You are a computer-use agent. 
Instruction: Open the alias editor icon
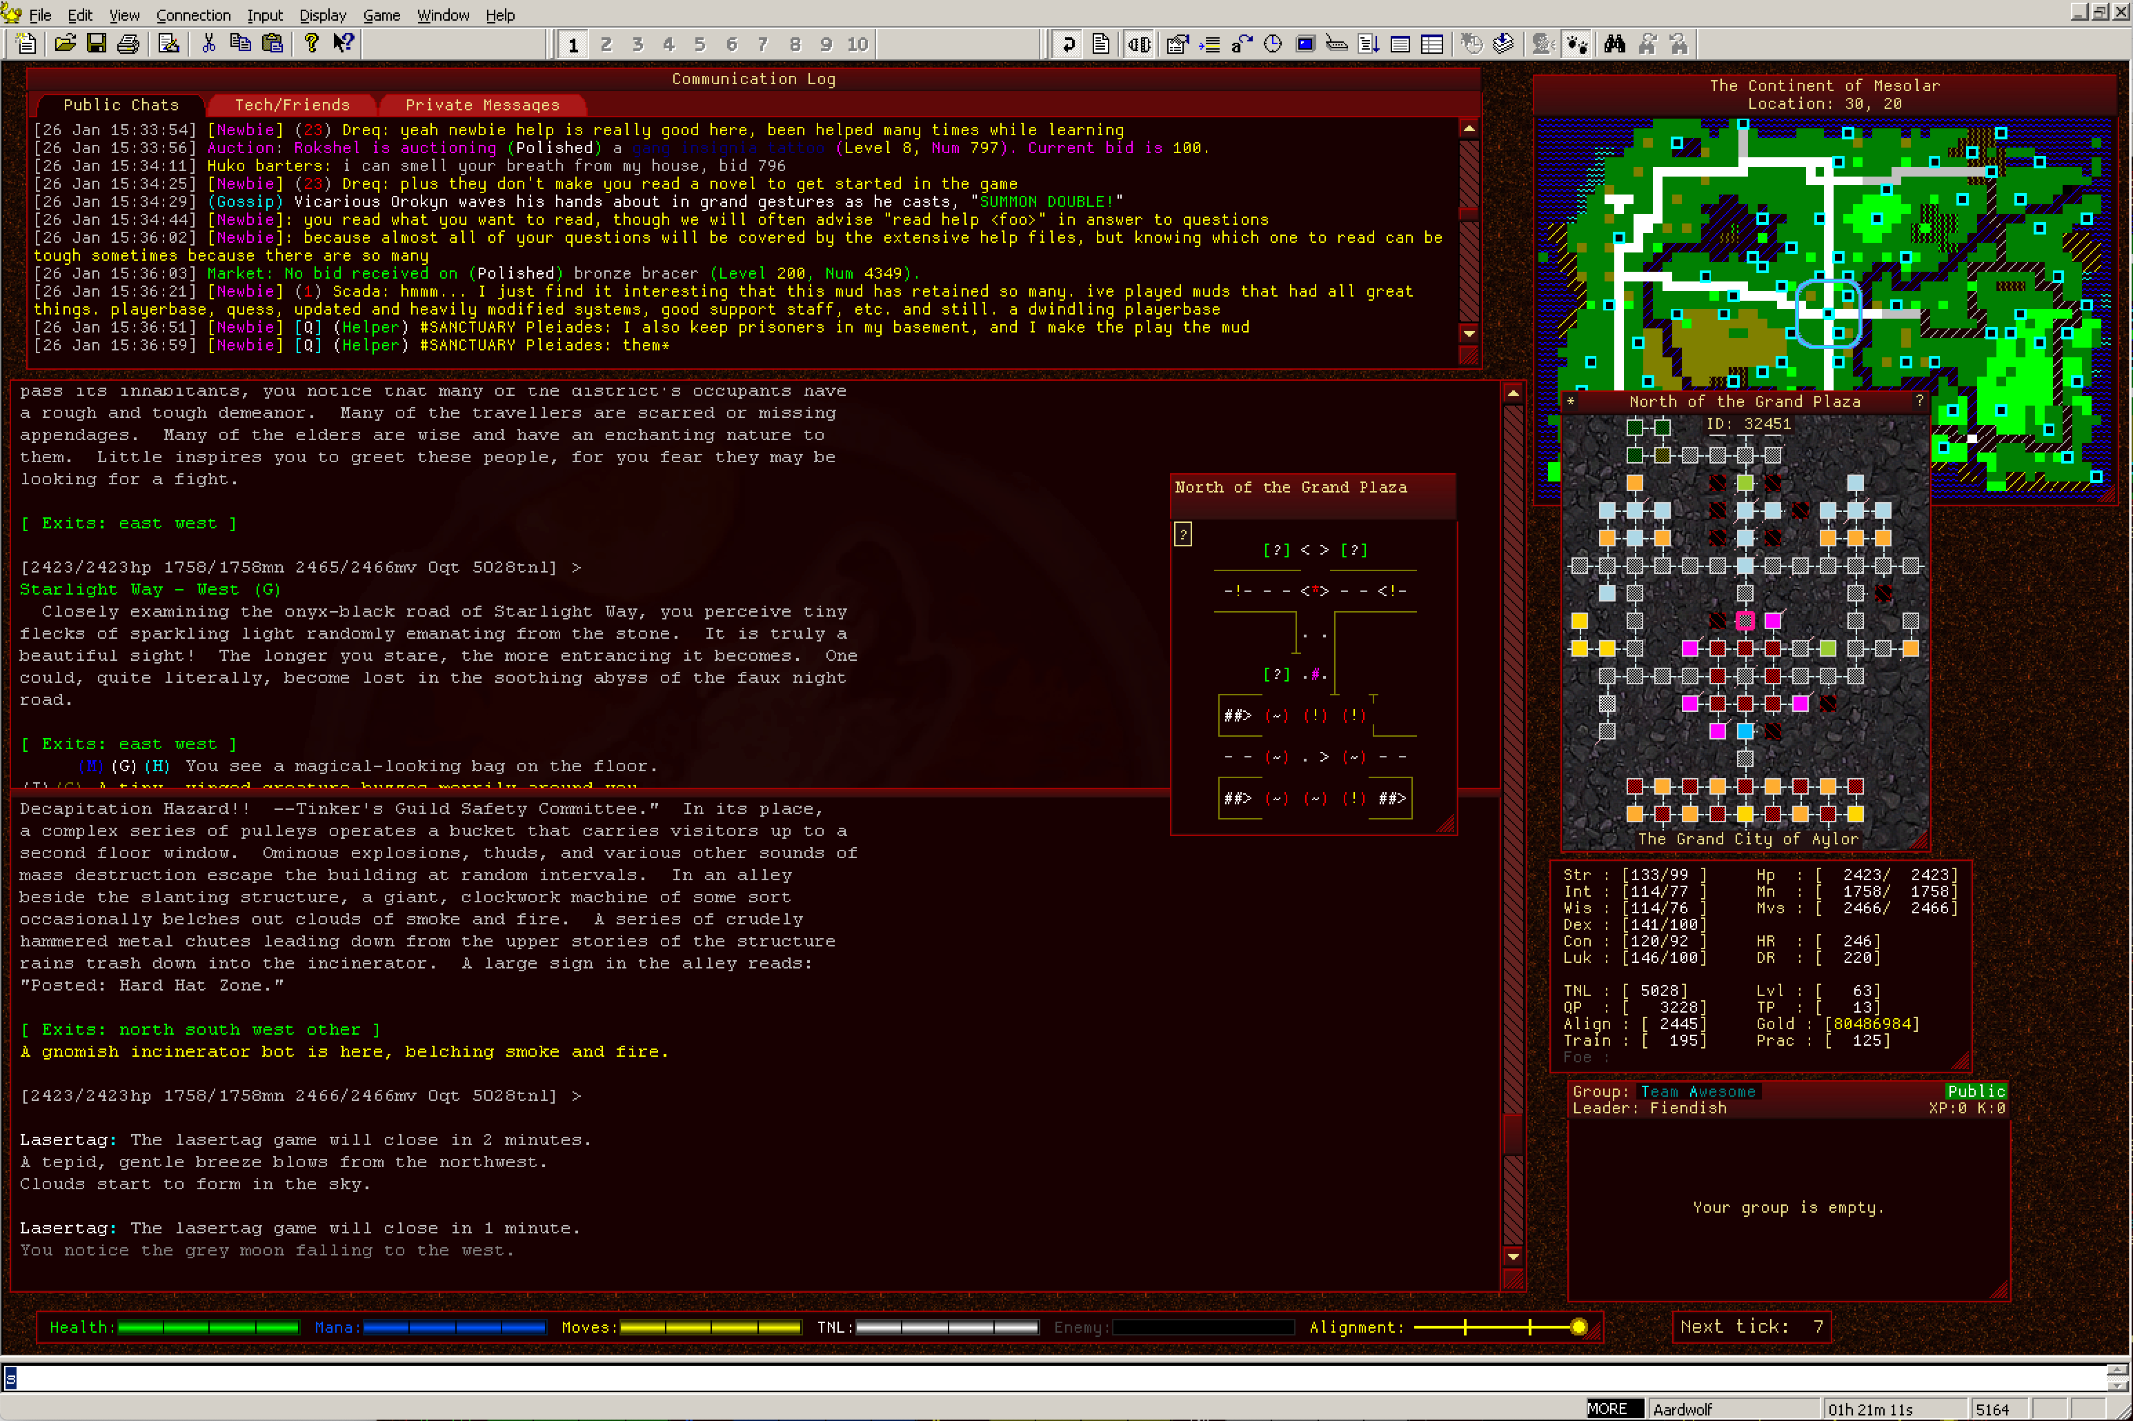(1242, 43)
